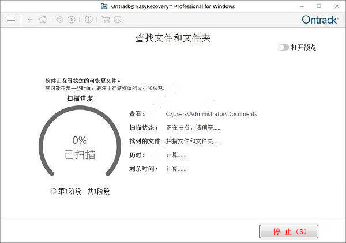Close the EasyRecovery window

point(336,6)
